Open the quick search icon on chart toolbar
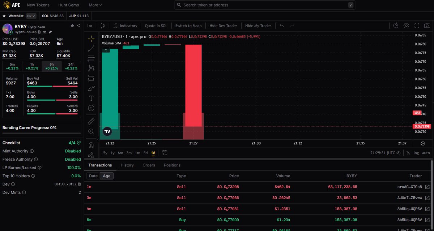The image size is (434, 231). 396,26
